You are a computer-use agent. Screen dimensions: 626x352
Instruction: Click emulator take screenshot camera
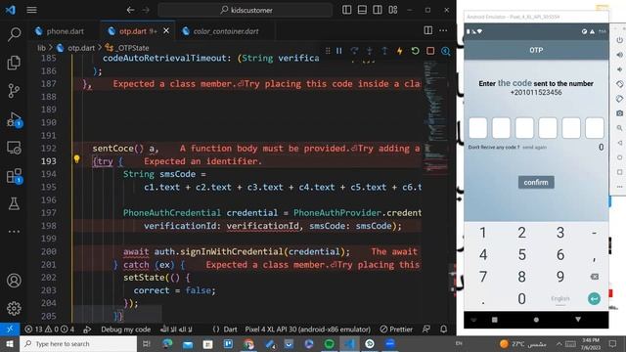[619, 113]
